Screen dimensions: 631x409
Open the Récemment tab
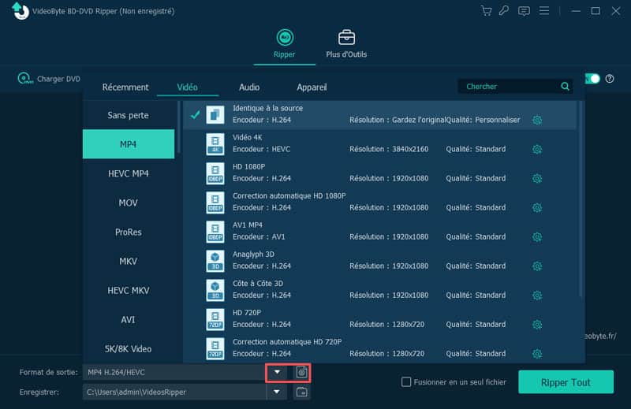coord(125,87)
